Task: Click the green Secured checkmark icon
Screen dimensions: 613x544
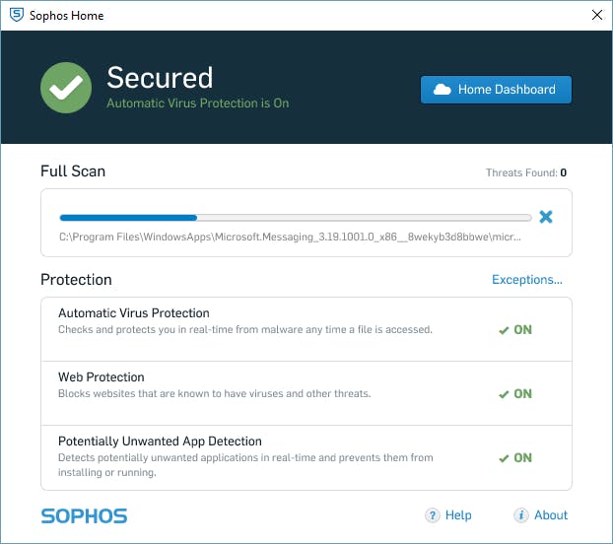Action: pos(66,88)
